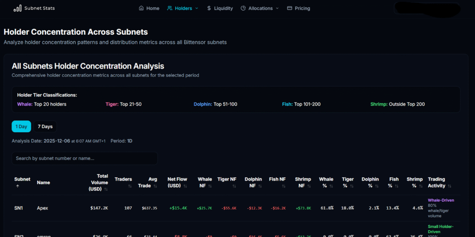Click the people icon next to Holders

[170, 8]
